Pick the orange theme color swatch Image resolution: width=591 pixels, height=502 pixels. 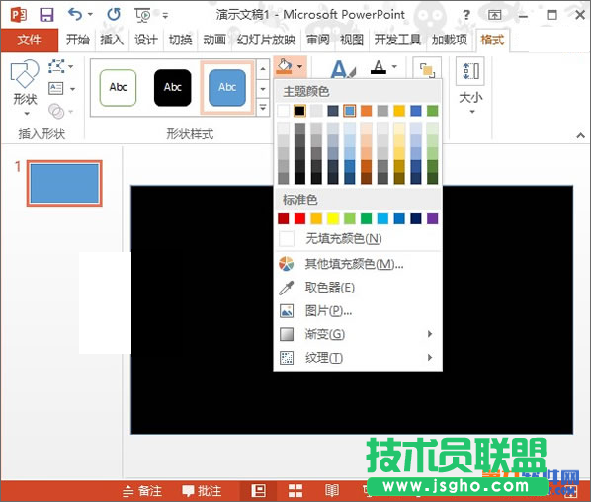[366, 111]
